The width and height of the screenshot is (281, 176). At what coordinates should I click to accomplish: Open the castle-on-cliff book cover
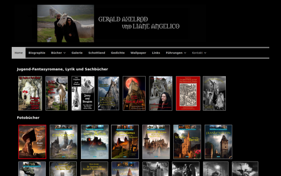[x=109, y=93]
